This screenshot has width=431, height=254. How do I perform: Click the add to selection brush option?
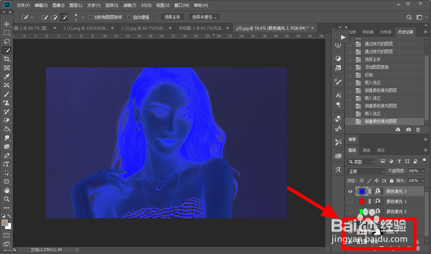click(54, 17)
